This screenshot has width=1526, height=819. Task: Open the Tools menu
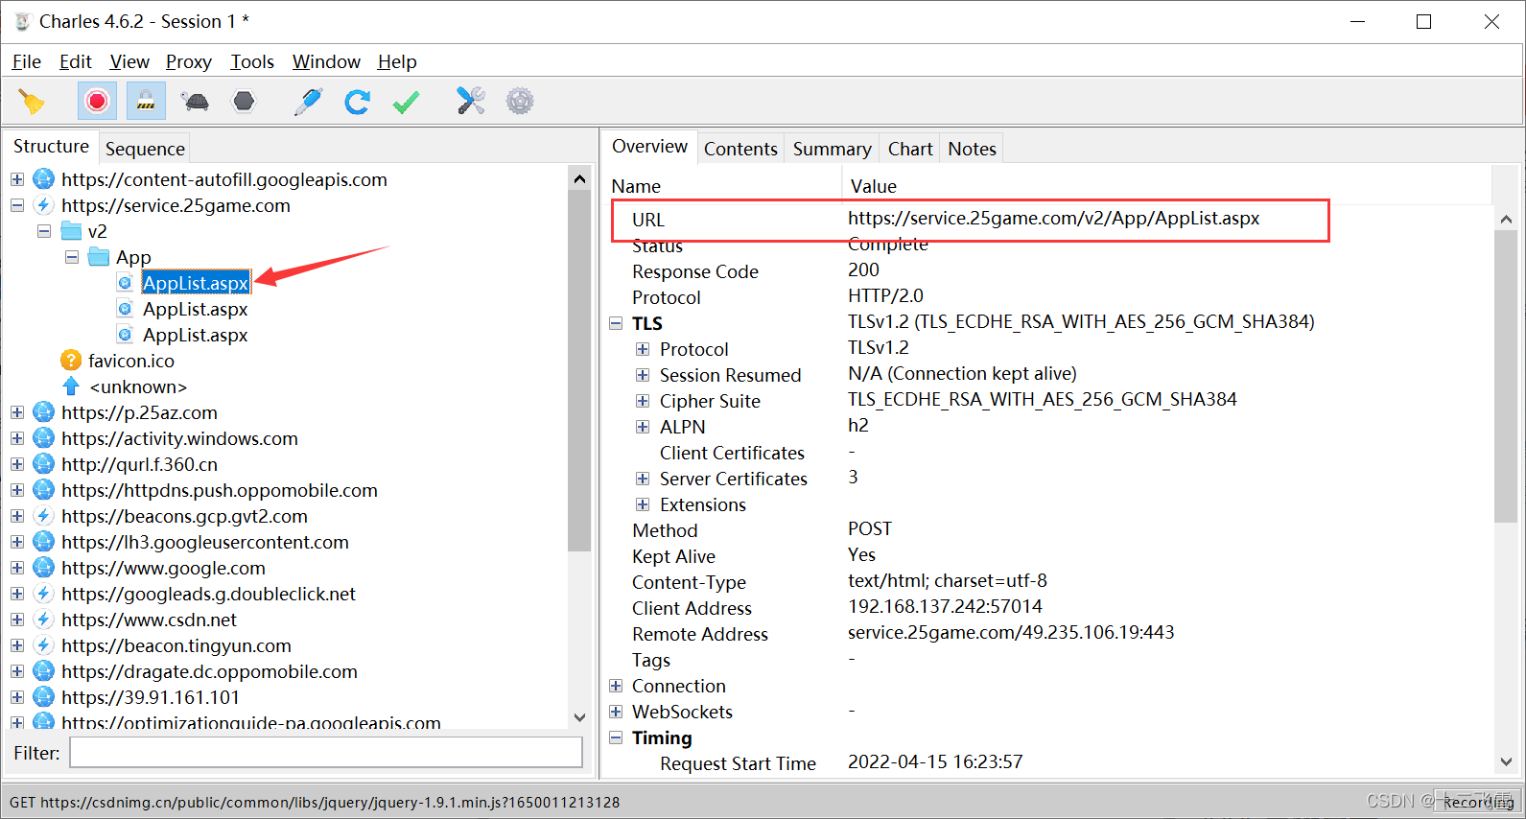[252, 61]
